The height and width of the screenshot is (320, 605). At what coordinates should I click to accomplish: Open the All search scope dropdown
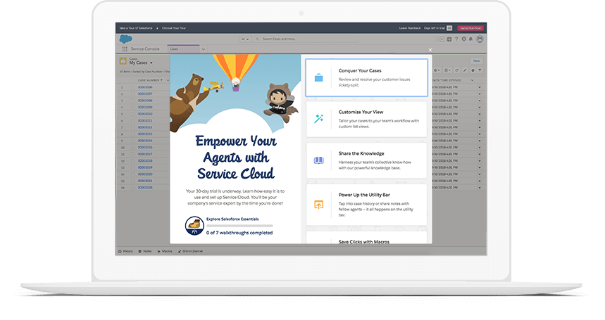[x=245, y=39]
